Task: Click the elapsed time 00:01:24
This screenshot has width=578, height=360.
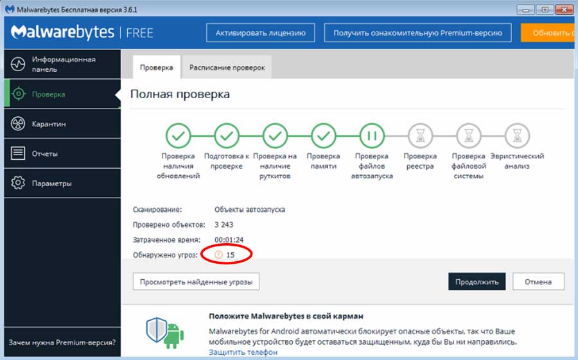Action: click(x=229, y=239)
